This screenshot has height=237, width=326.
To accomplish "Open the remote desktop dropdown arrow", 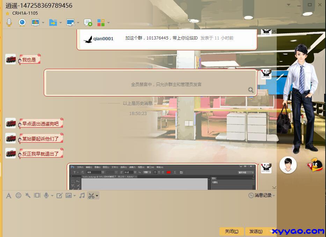I will (78, 23).
